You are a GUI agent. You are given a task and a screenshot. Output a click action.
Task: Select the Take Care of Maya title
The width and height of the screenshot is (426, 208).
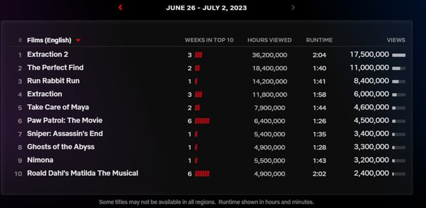point(58,107)
